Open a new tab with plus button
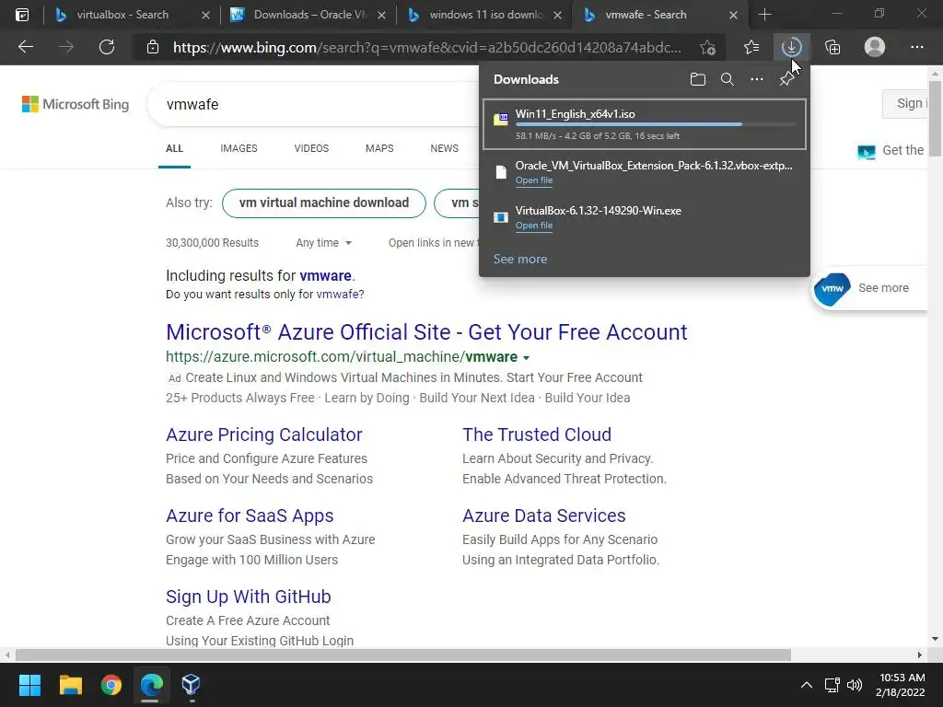Screen dimensions: 943x707 (x=764, y=15)
